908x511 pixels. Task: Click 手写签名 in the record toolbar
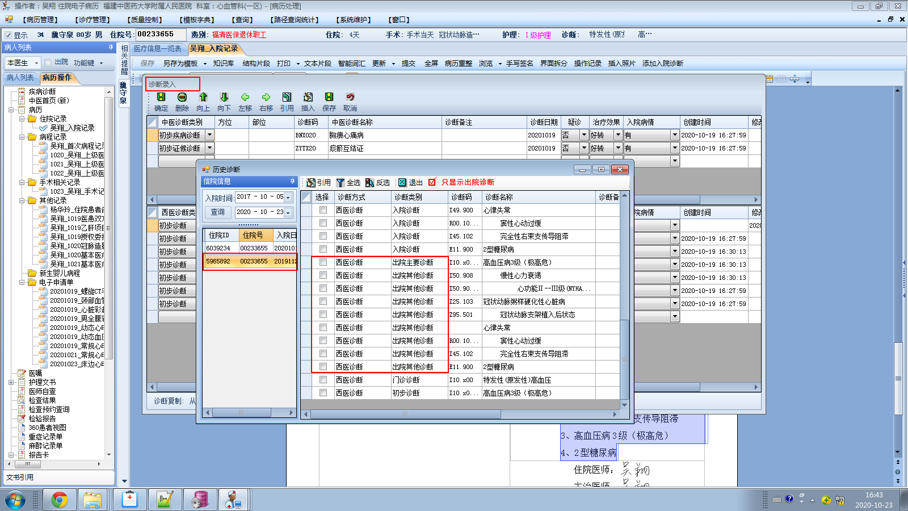[x=520, y=64]
